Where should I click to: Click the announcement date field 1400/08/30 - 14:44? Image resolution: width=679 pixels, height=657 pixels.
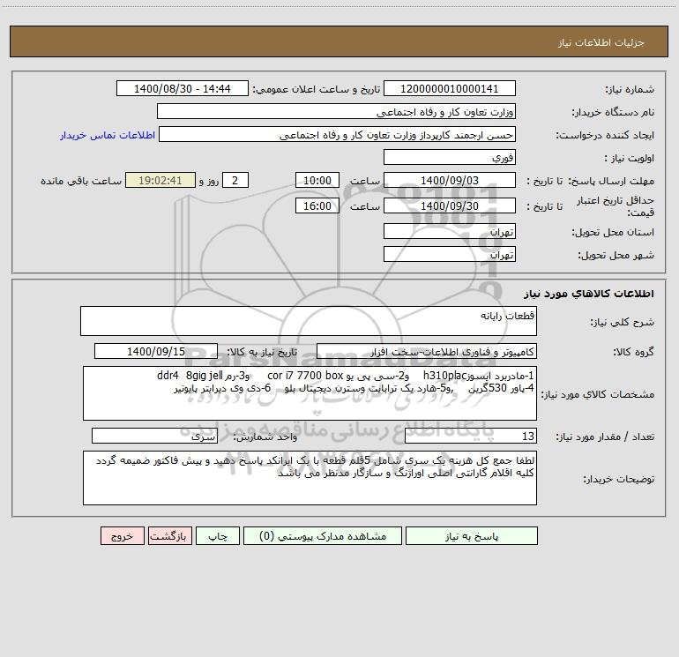point(183,88)
